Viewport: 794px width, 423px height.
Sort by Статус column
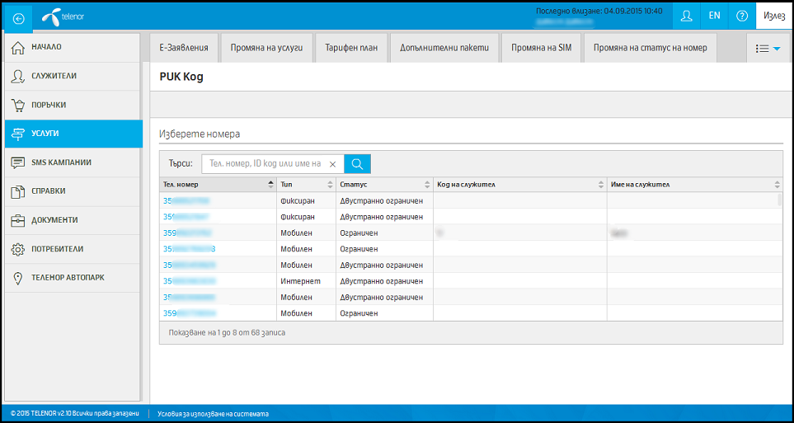(x=384, y=185)
